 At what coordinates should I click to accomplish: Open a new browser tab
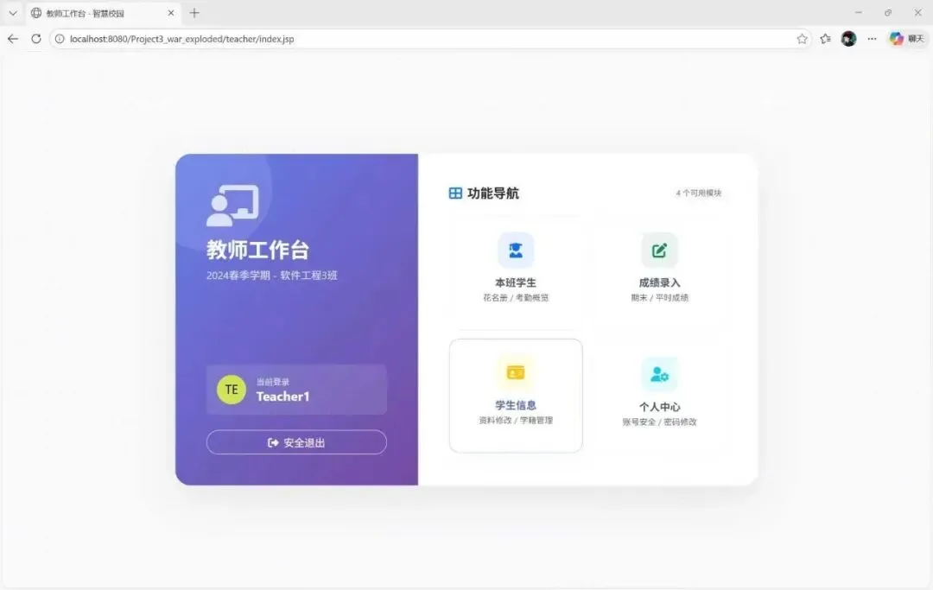(194, 13)
